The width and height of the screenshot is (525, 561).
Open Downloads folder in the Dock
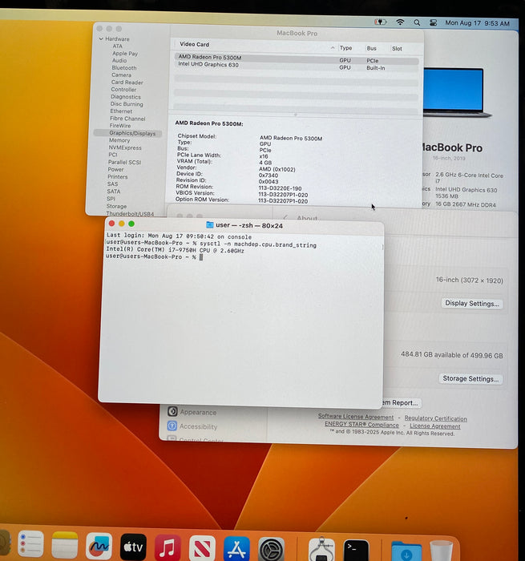point(406,551)
